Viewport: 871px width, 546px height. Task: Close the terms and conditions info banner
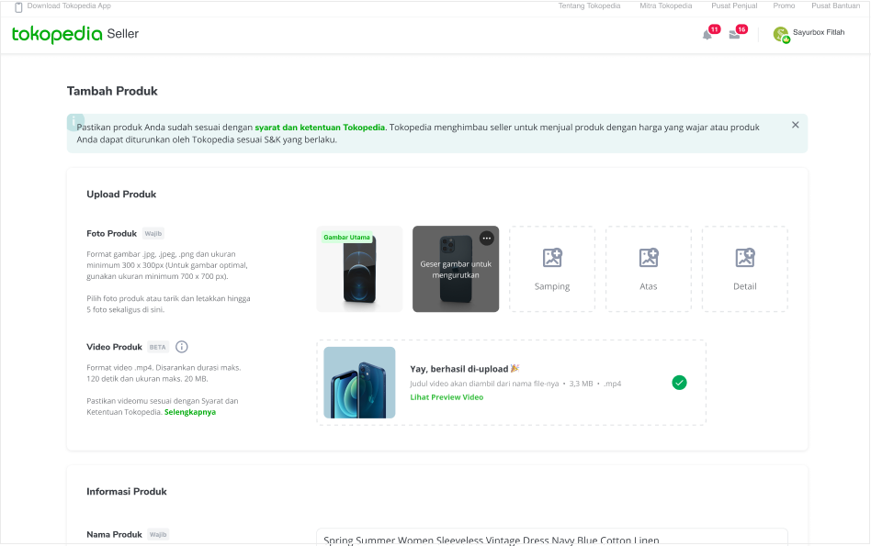click(796, 125)
